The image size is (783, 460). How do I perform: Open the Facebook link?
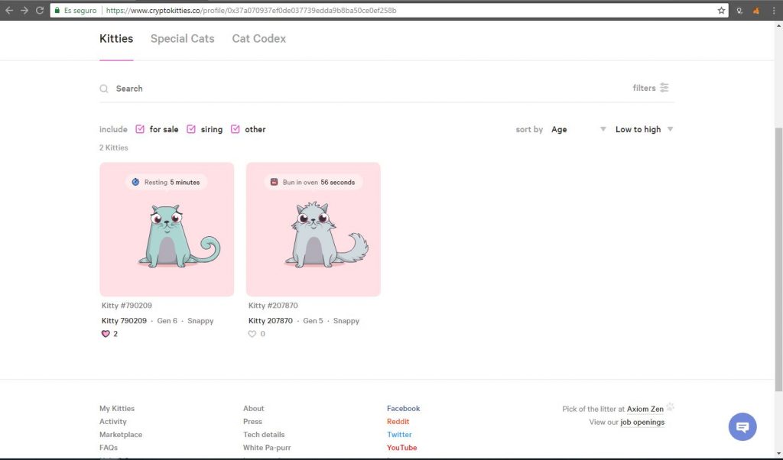404,408
